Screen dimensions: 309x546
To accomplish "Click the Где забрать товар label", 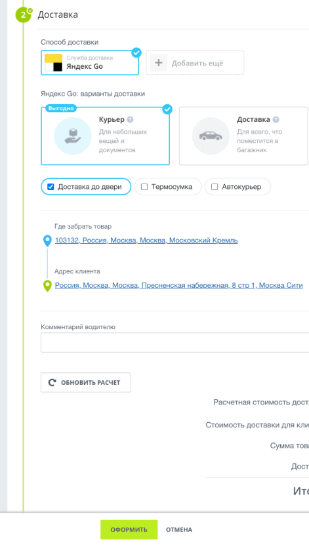I will [x=83, y=226].
